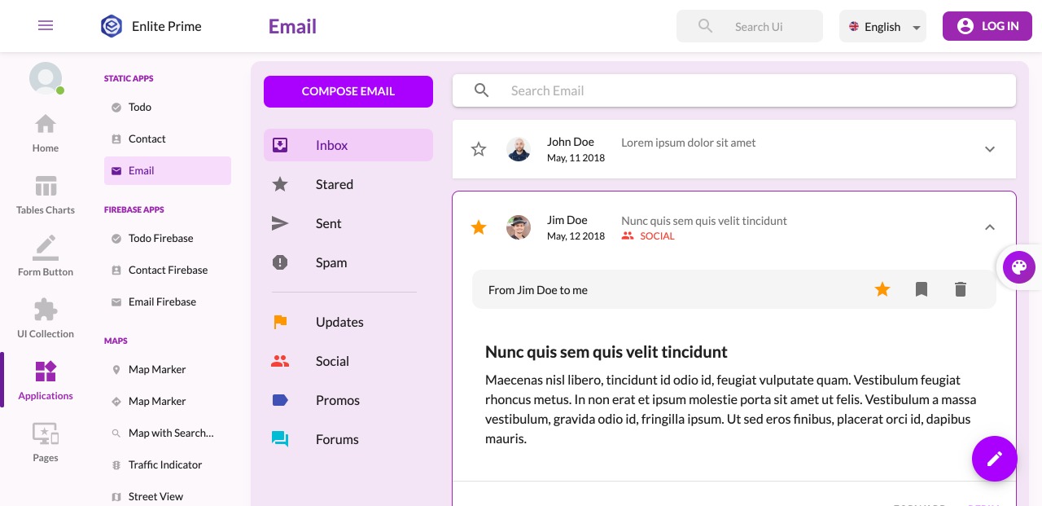Image resolution: width=1042 pixels, height=506 pixels.
Task: Click the Enlite Prime logo
Action: (x=112, y=26)
